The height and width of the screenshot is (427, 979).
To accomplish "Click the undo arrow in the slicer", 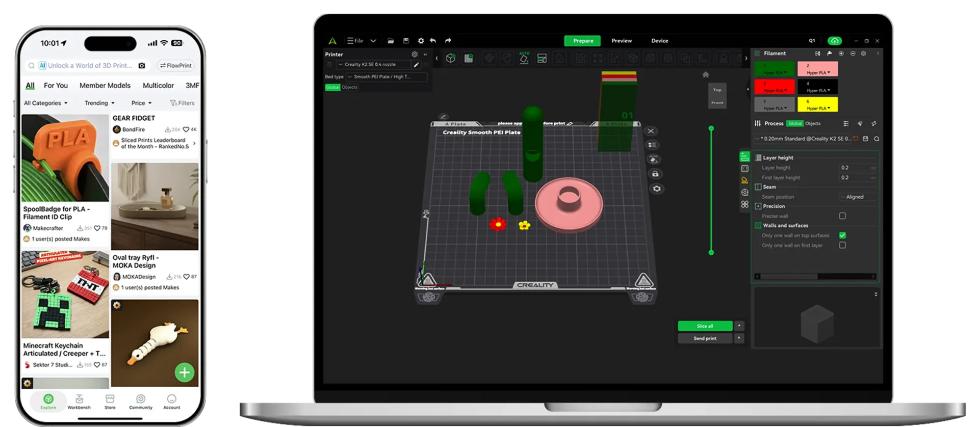I will coord(433,41).
